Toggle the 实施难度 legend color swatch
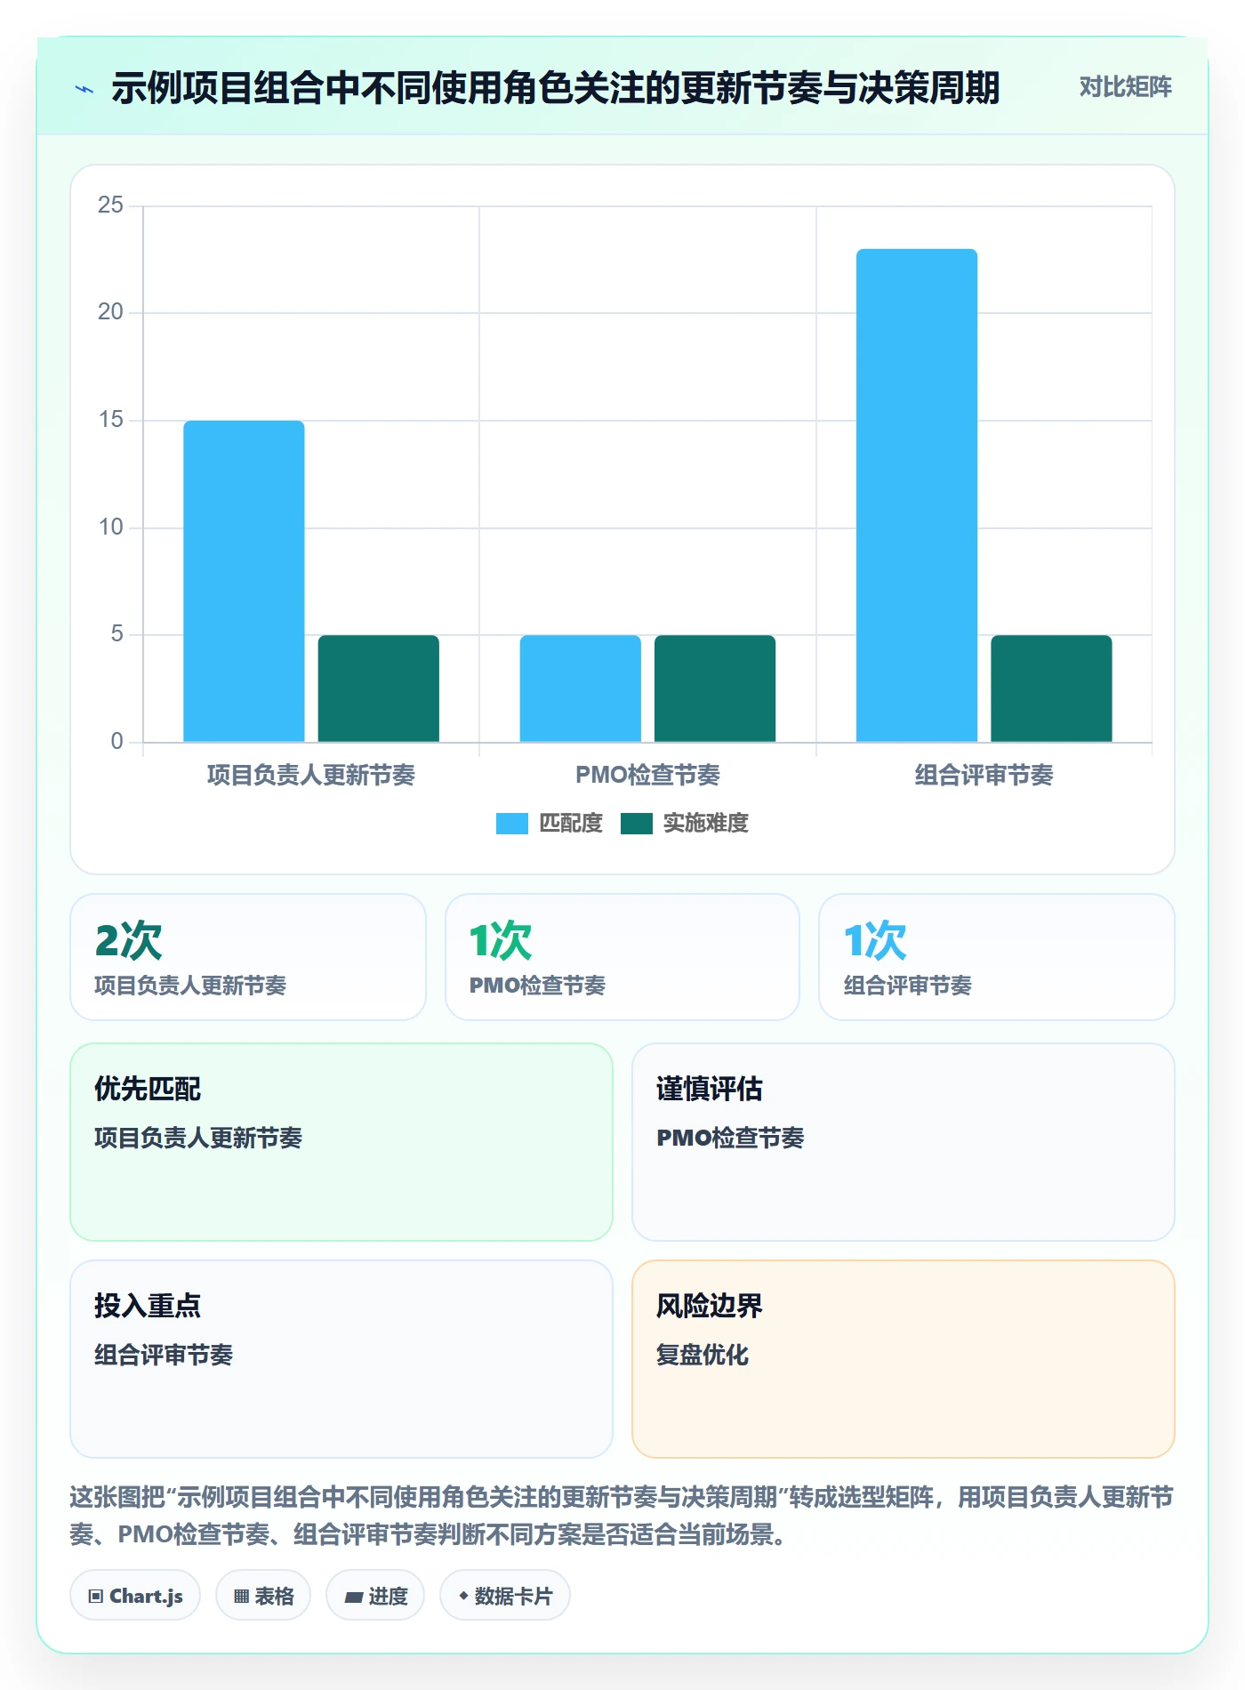1245x1690 pixels. tap(637, 824)
